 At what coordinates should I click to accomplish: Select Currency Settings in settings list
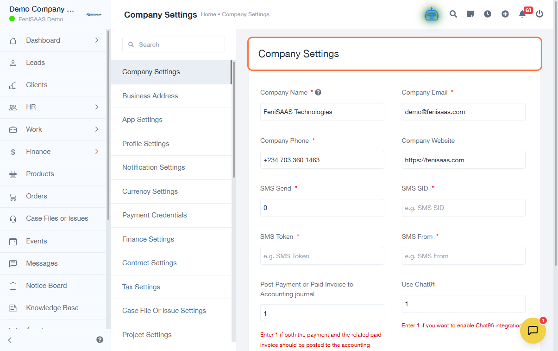tap(150, 191)
